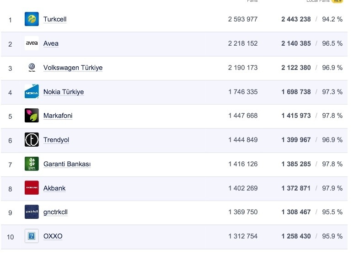This screenshot has width=359, height=254.
Task: Click the OXXO placeholder logo icon
Action: coord(32,236)
